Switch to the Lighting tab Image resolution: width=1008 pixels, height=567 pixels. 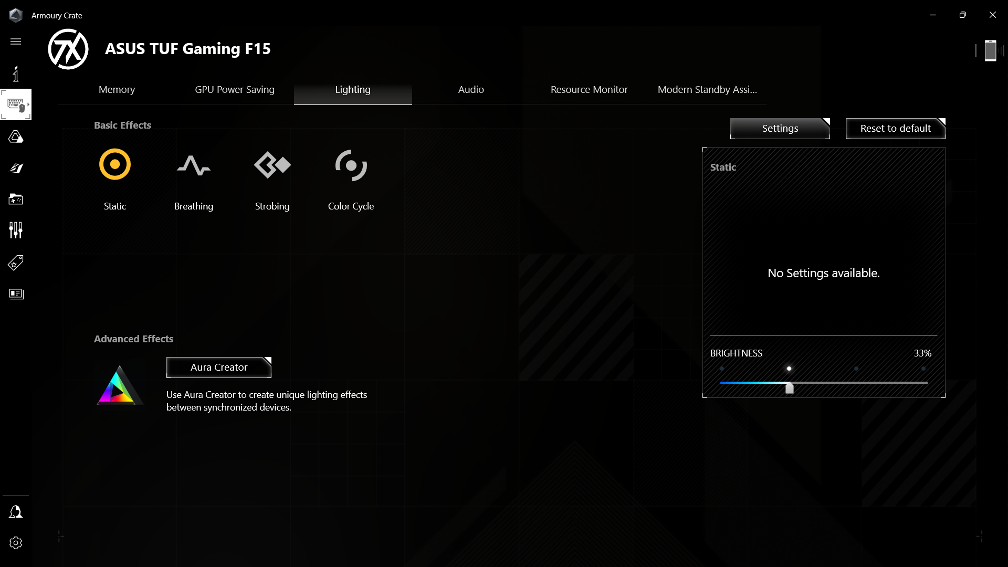click(x=353, y=89)
